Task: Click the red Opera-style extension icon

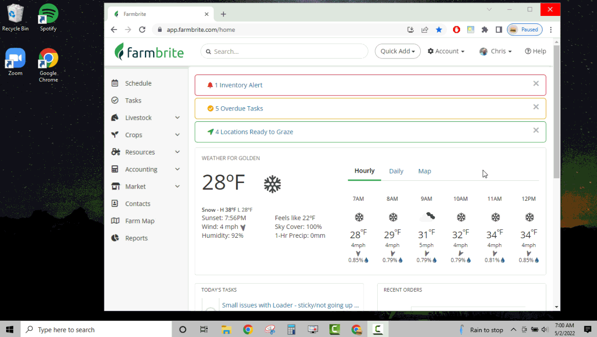Action: (456, 29)
